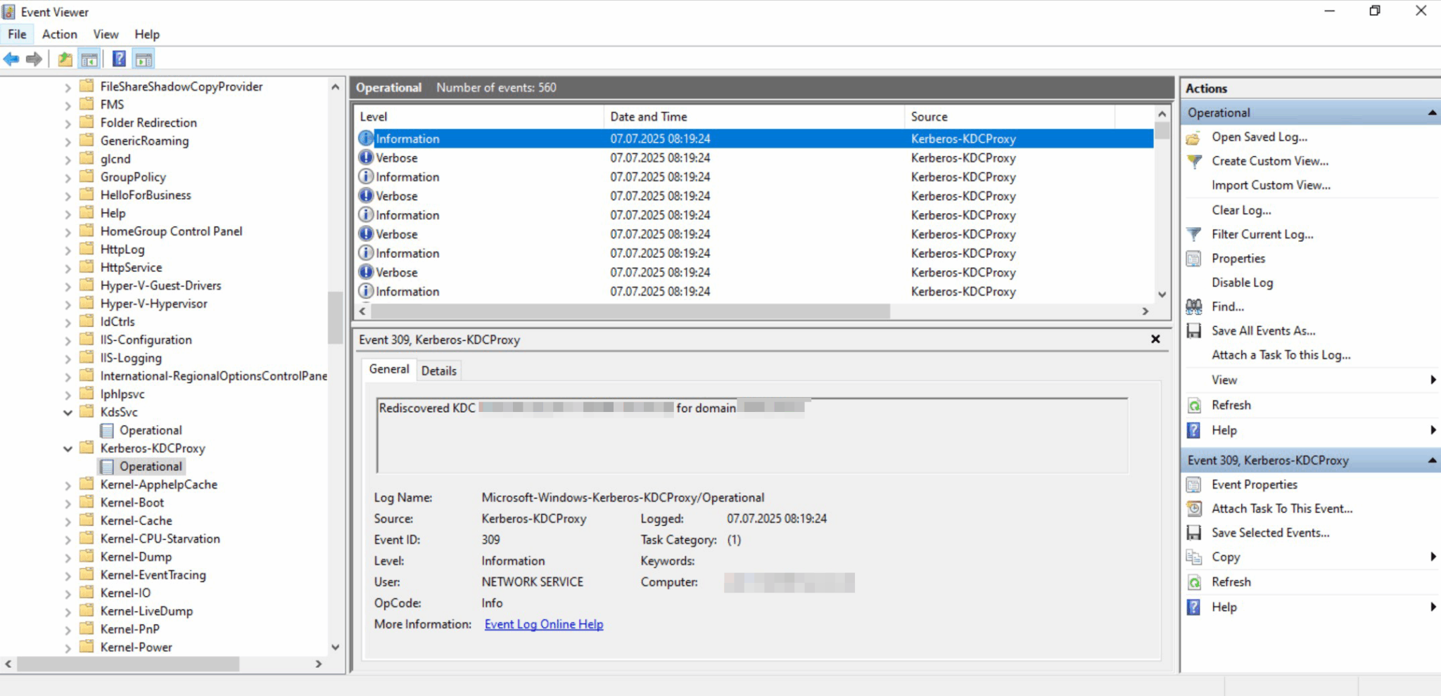This screenshot has height=696, width=1441.
Task: Click the Forward arrow toolbar icon
Action: [34, 58]
